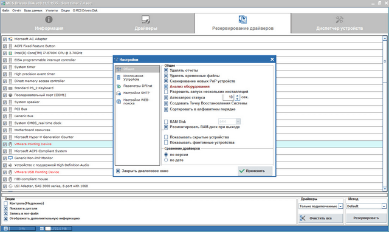This screenshot has width=389, height=232.
Task: Click the app icon in the title bar
Action: click(3, 2)
